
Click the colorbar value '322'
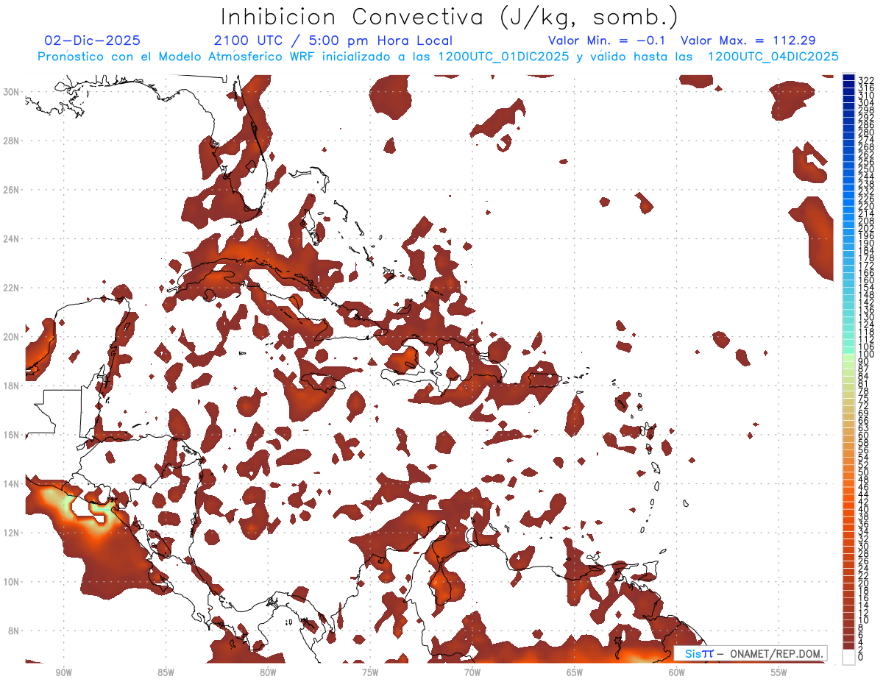pos(866,79)
